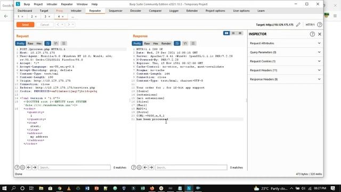
Task: Open the Intruder menu
Action: [x=52, y=4]
